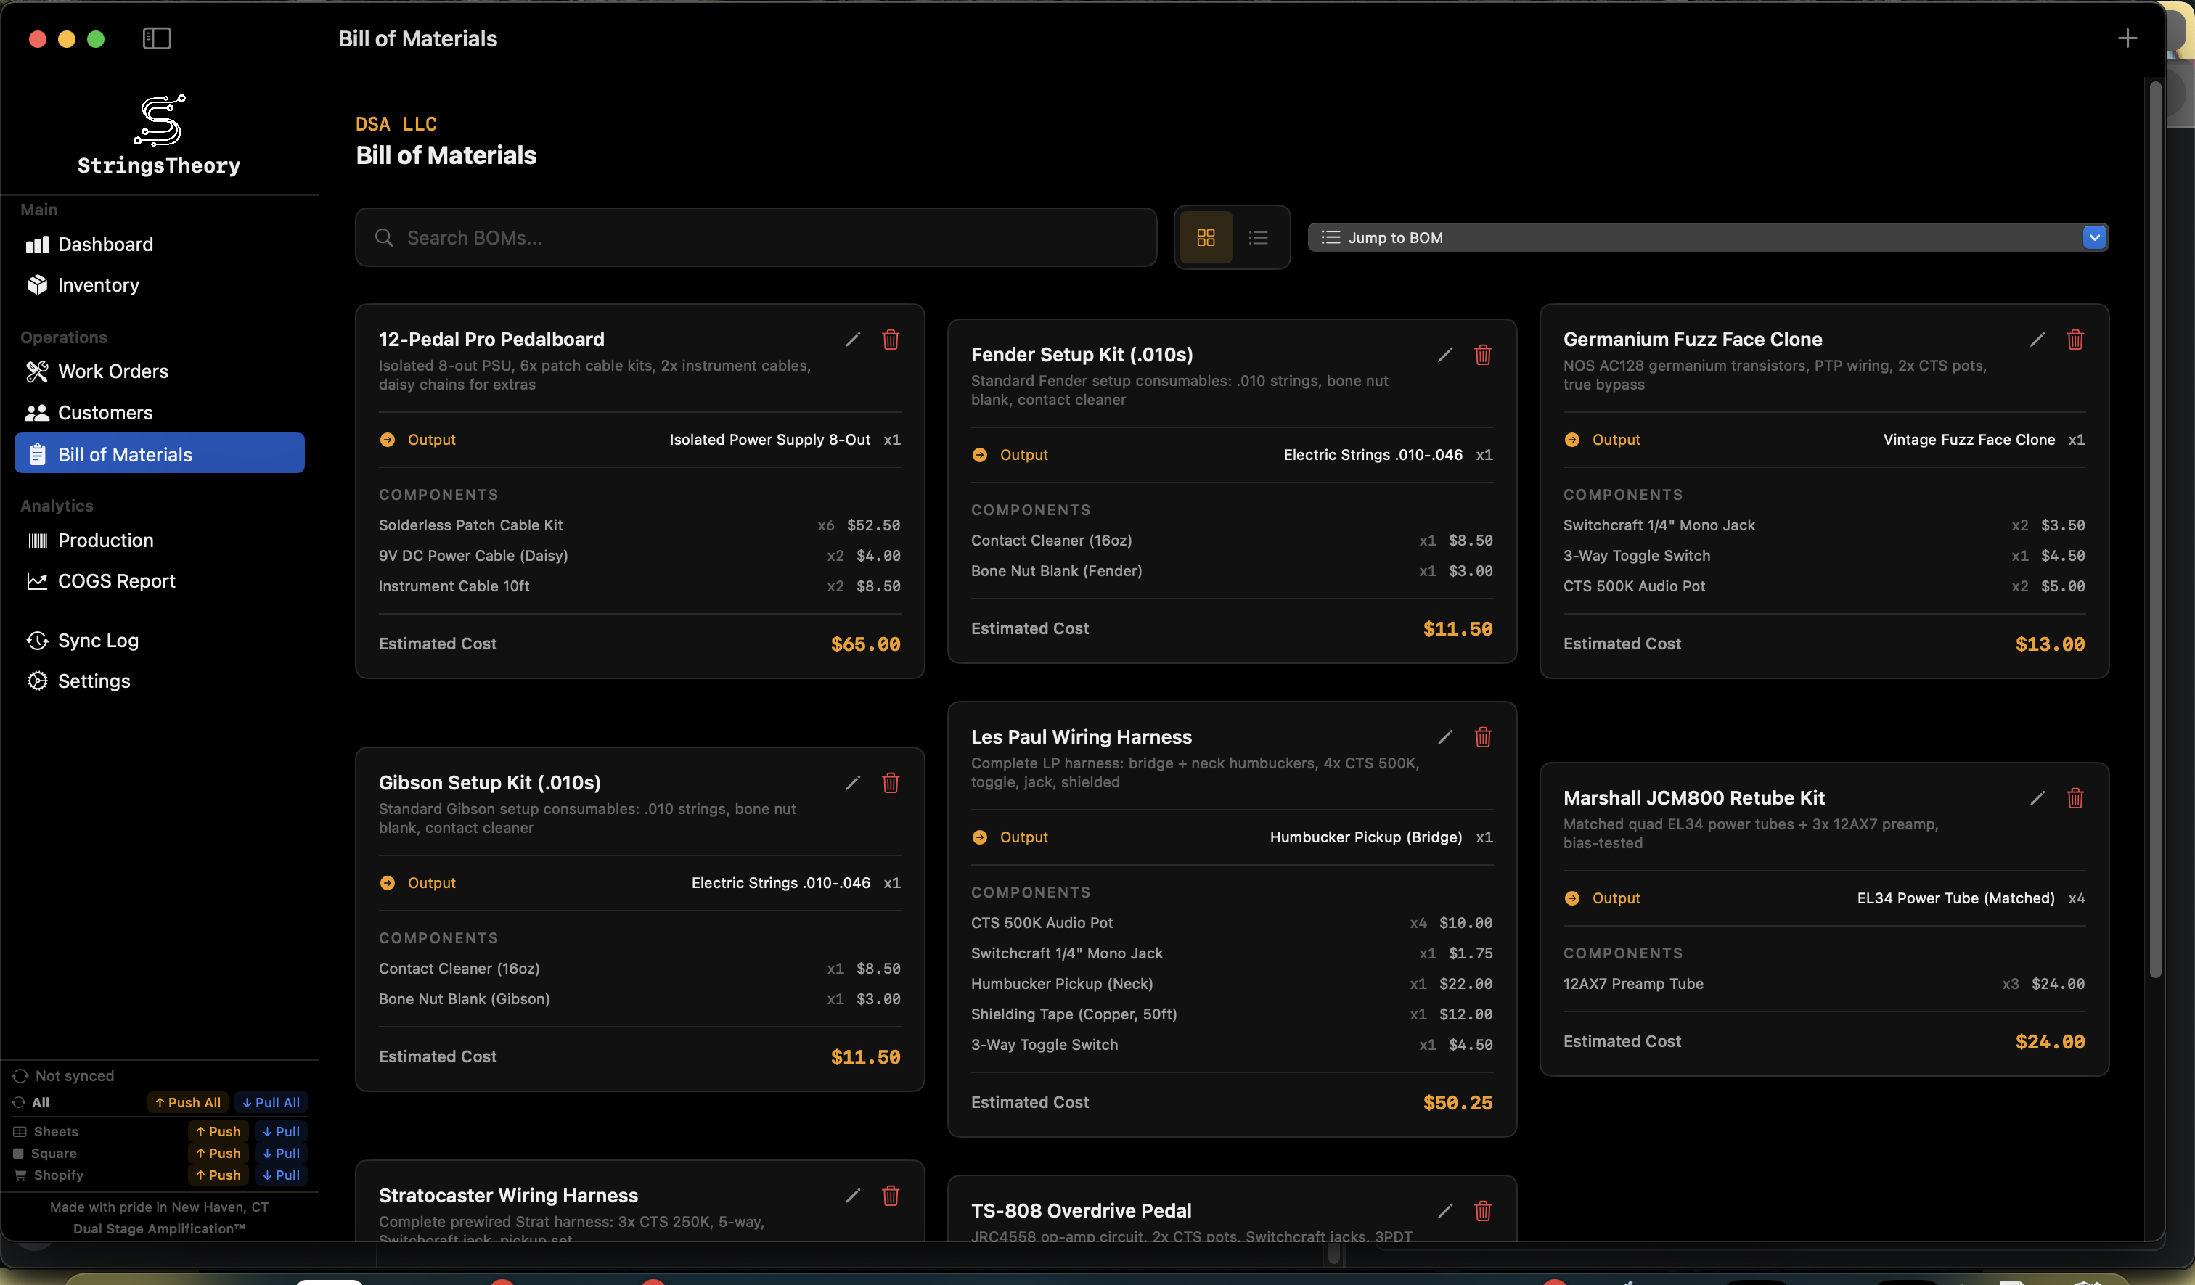Edit the Les Paul Wiring Harness card
This screenshot has width=2195, height=1285.
click(1445, 737)
